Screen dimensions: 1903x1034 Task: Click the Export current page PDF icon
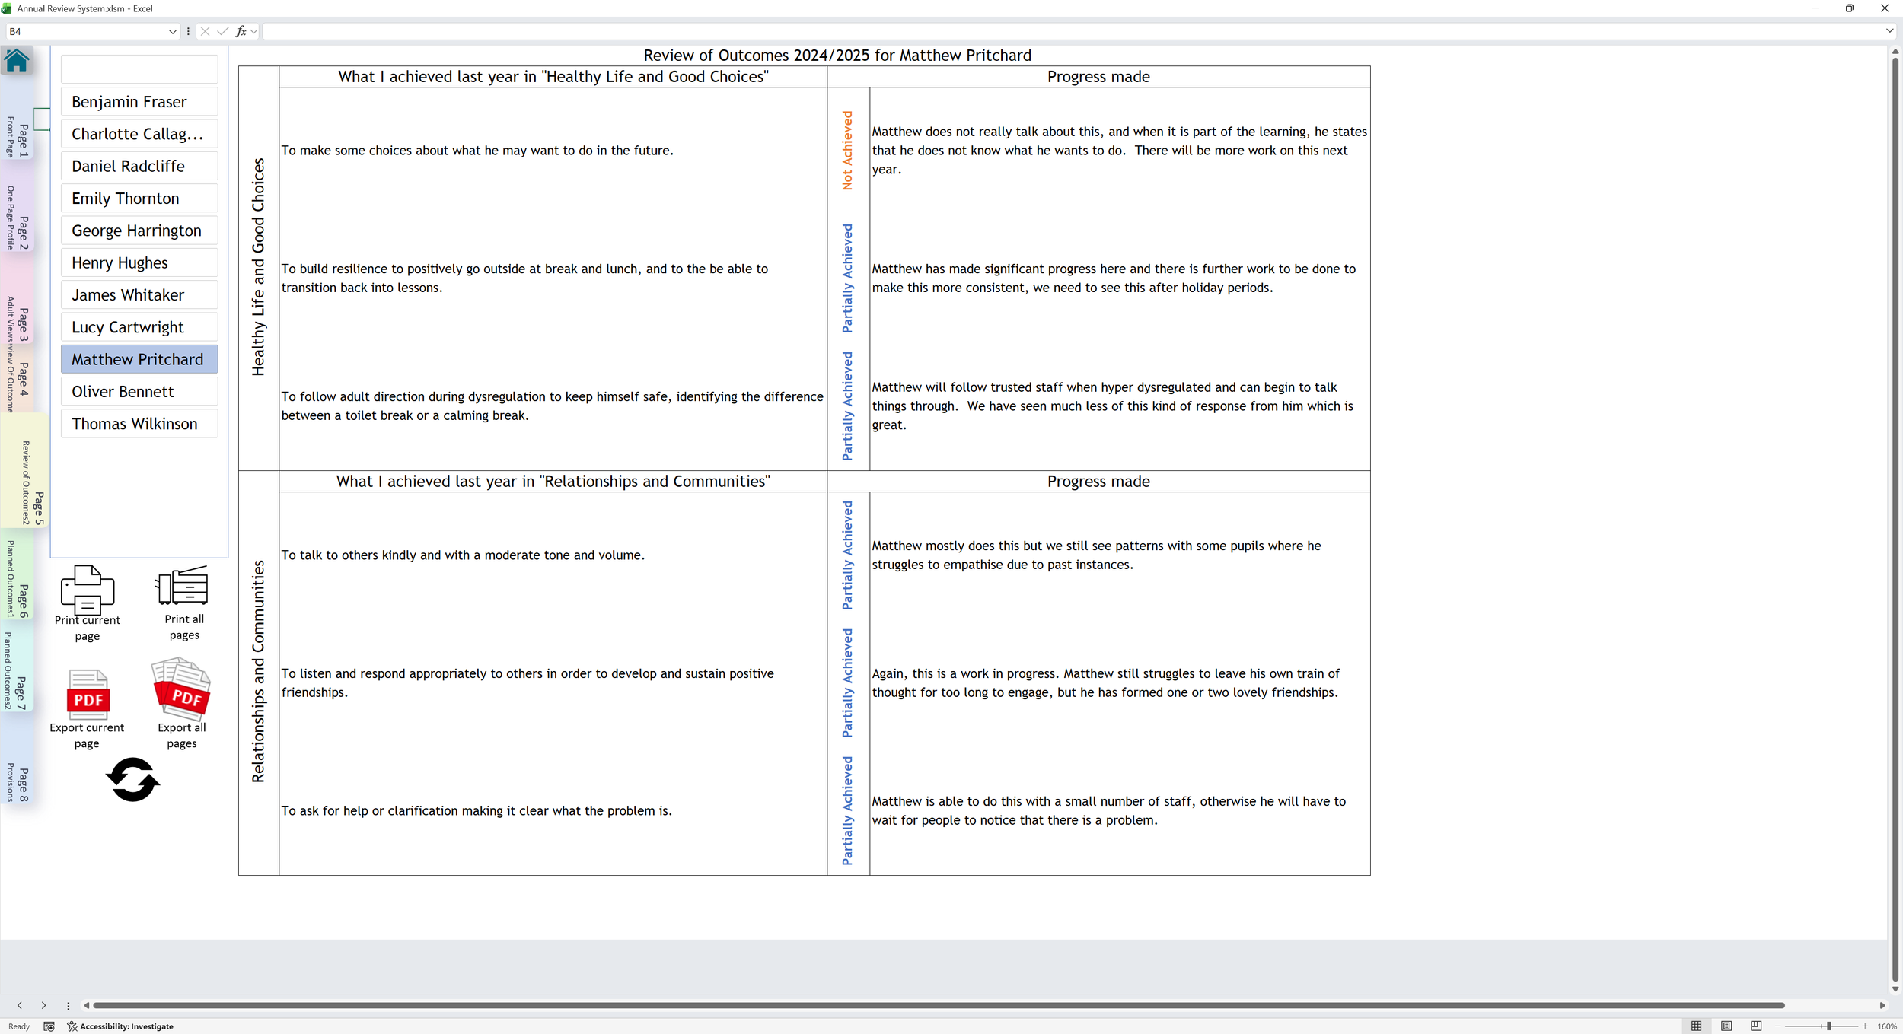click(x=88, y=695)
